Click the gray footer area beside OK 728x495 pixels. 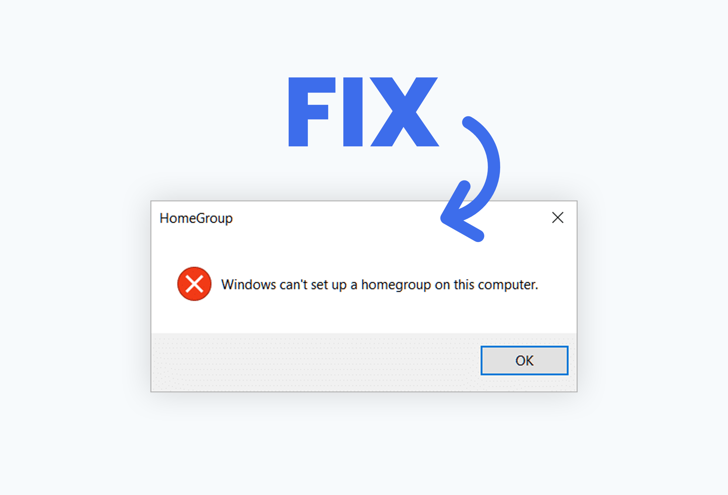[x=313, y=362]
